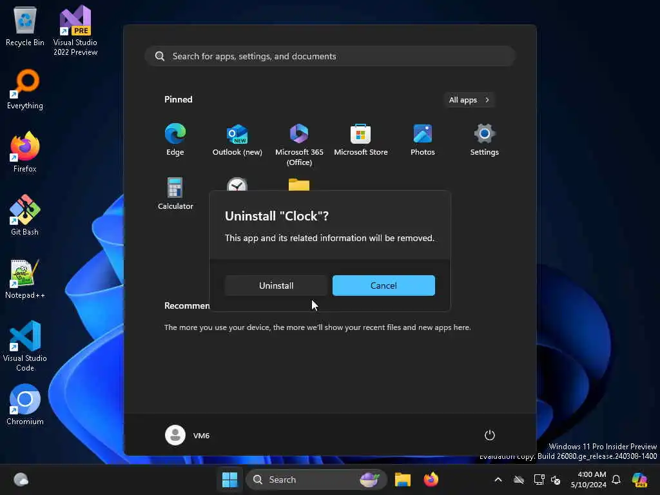Launch Outlook (new) pinned app

click(237, 140)
